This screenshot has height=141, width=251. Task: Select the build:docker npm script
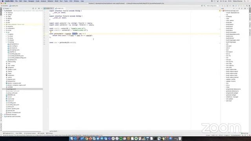230,38
